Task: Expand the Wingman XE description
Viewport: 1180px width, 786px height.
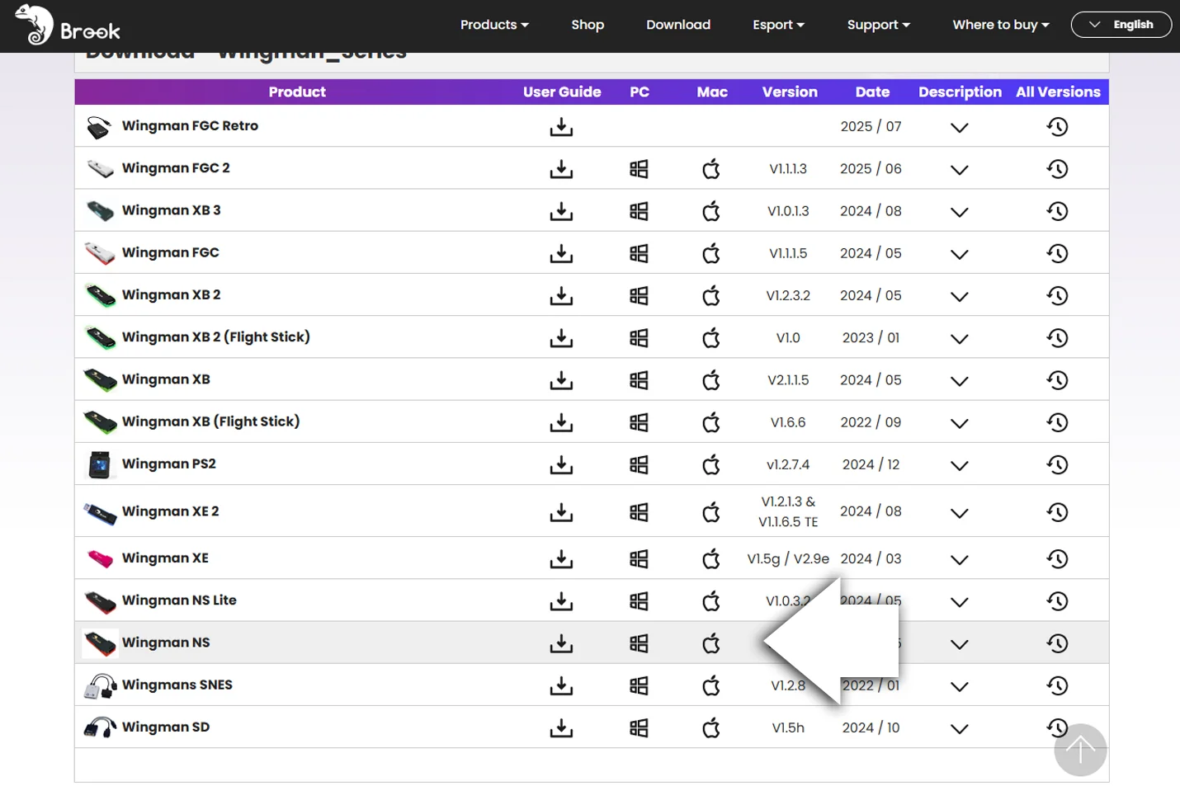Action: (x=959, y=560)
